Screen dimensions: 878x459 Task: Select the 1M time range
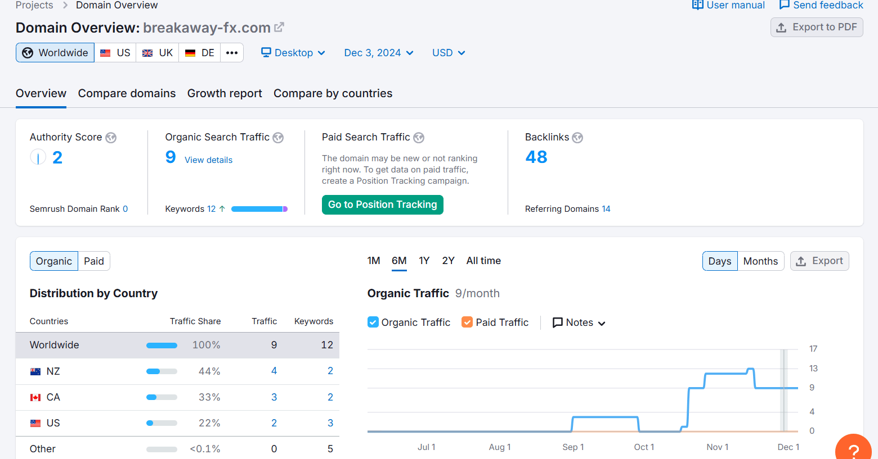[374, 261]
